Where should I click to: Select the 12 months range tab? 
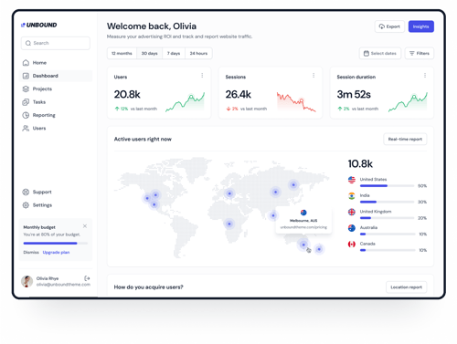point(122,53)
